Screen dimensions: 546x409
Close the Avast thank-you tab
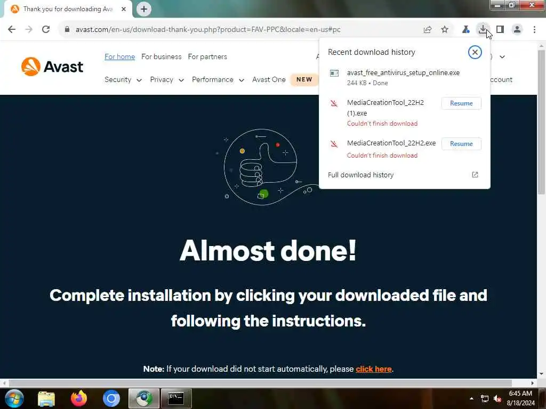(124, 9)
